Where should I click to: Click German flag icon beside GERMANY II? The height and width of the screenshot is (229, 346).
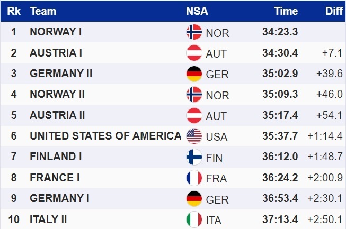194,74
